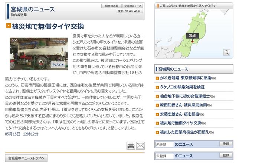Click the article timestamp 05月16日 12時12分
Viewport: 259px width, 163px height.
[x=22, y=134]
